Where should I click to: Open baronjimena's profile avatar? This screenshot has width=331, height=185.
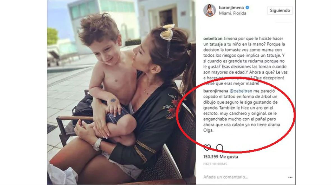(210, 10)
